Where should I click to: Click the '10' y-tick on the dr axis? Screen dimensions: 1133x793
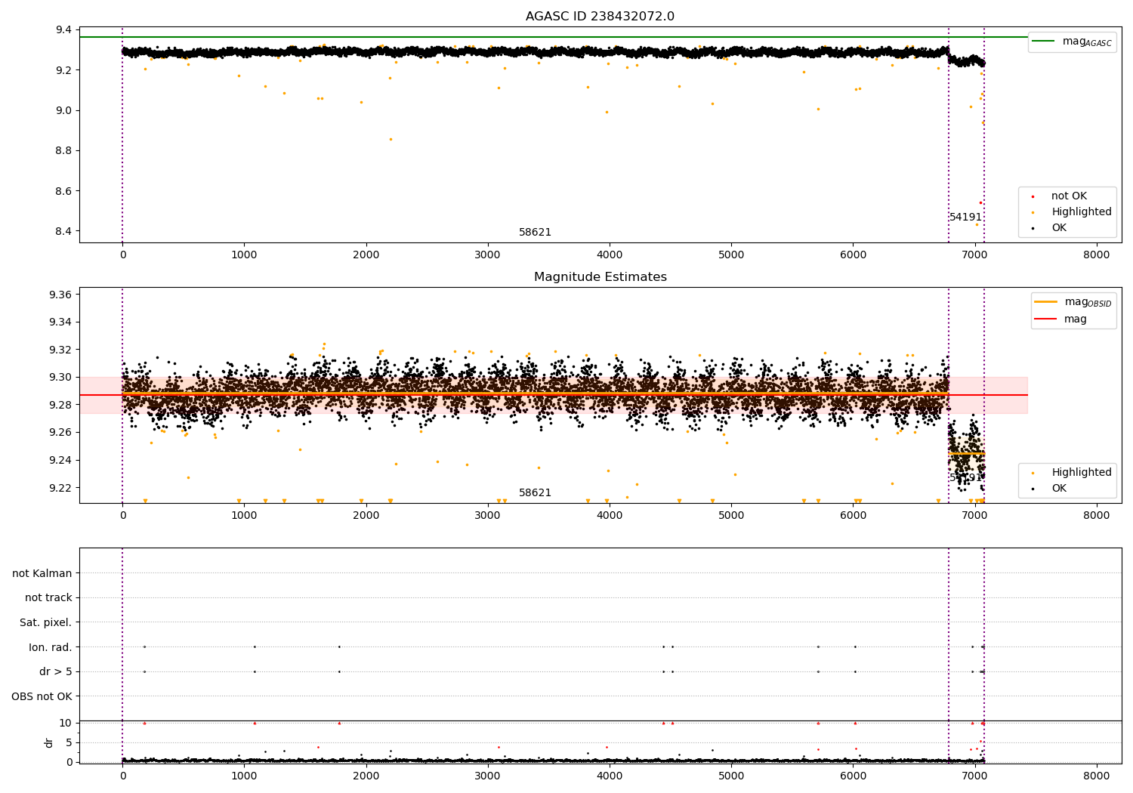click(66, 723)
